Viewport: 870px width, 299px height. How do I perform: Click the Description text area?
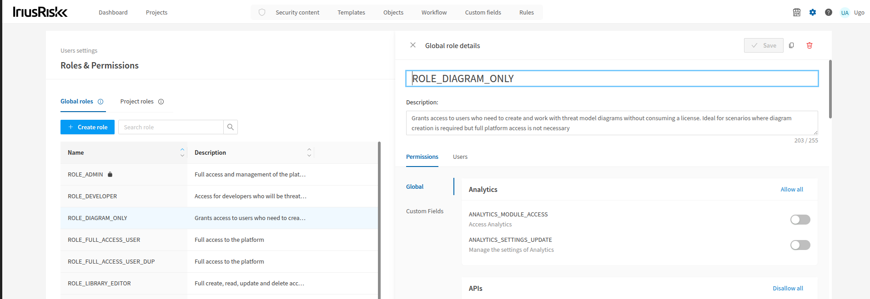[x=612, y=123]
